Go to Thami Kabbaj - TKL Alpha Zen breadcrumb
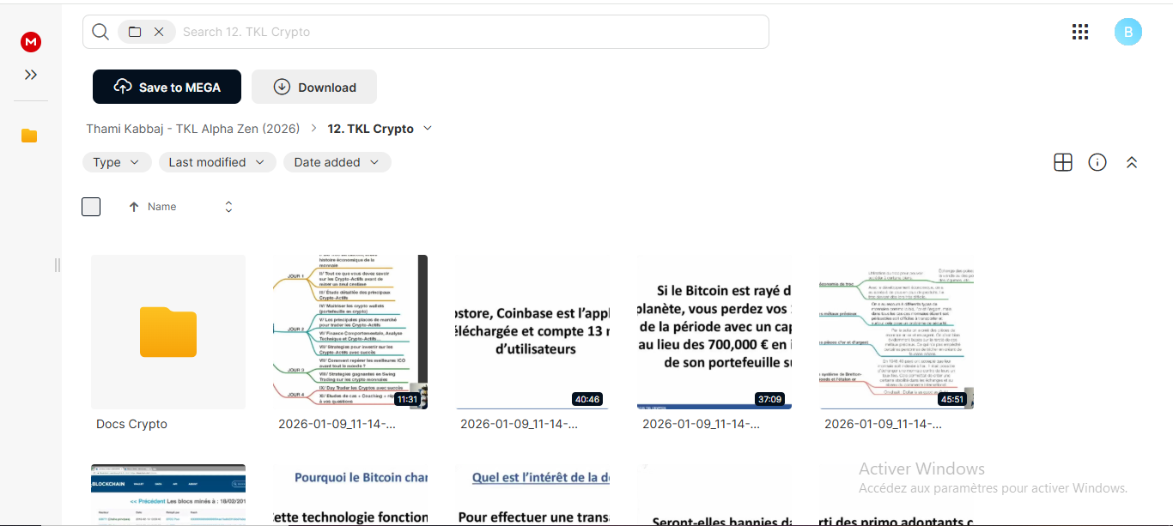Screen dimensions: 1173x526 [x=193, y=129]
